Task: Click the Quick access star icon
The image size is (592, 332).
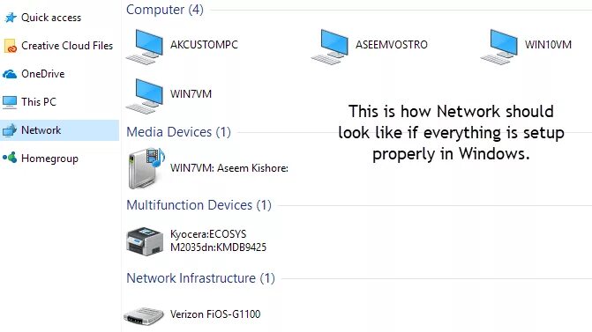Action: [11, 18]
